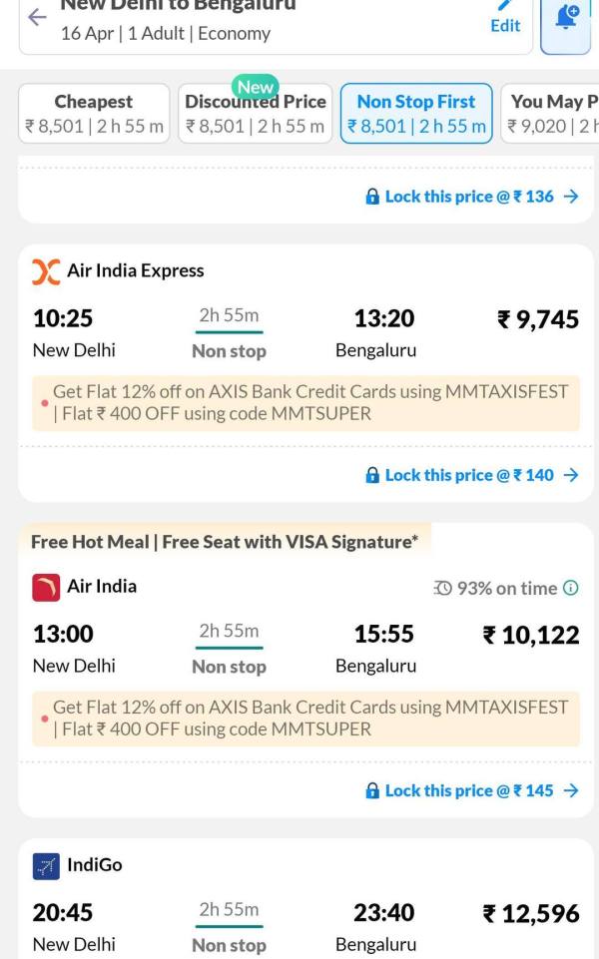Lock this price at ₹ 145
The width and height of the screenshot is (599, 959).
471,790
